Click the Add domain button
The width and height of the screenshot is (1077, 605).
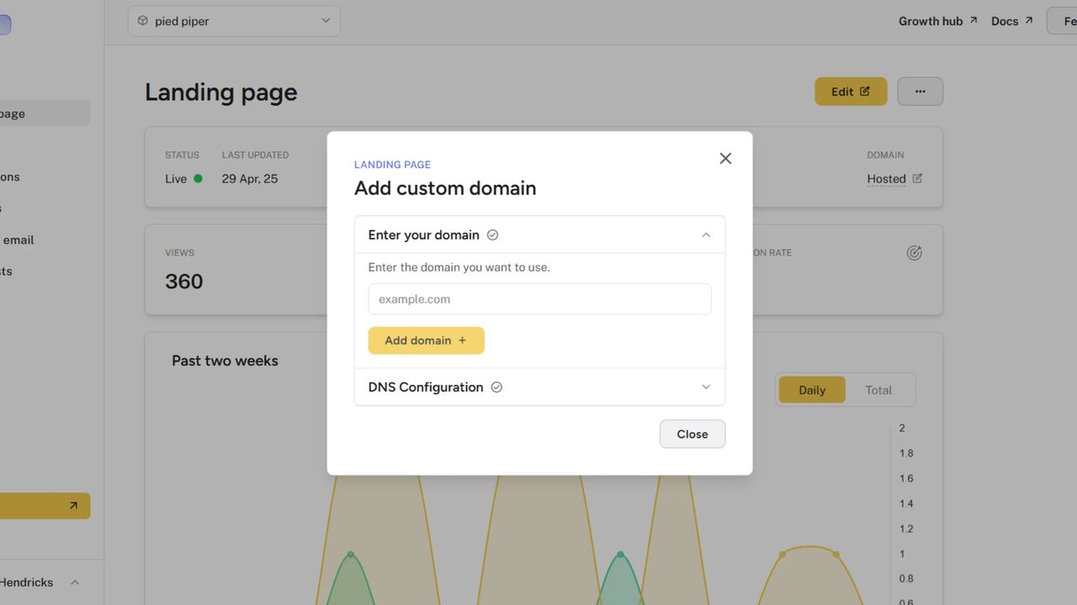(x=426, y=340)
